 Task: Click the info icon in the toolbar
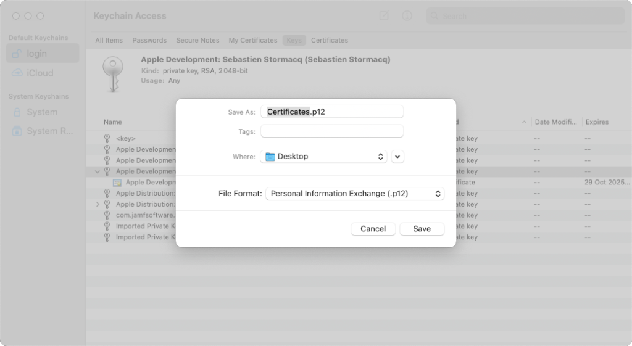click(407, 15)
